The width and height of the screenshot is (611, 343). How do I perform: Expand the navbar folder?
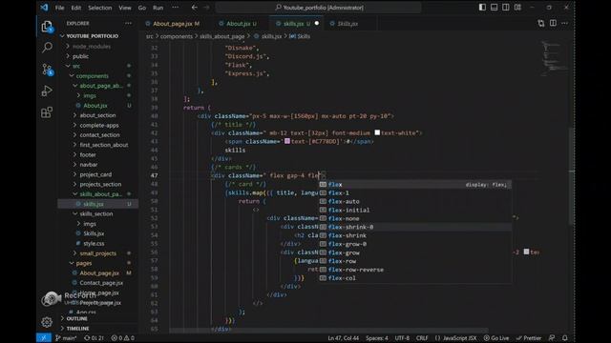[x=89, y=165]
